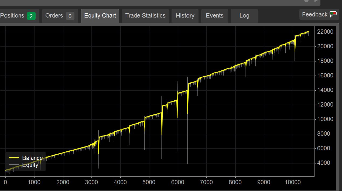342x191 pixels.
Task: Click the 5000 label on the horizontal axis
Action: 149,182
